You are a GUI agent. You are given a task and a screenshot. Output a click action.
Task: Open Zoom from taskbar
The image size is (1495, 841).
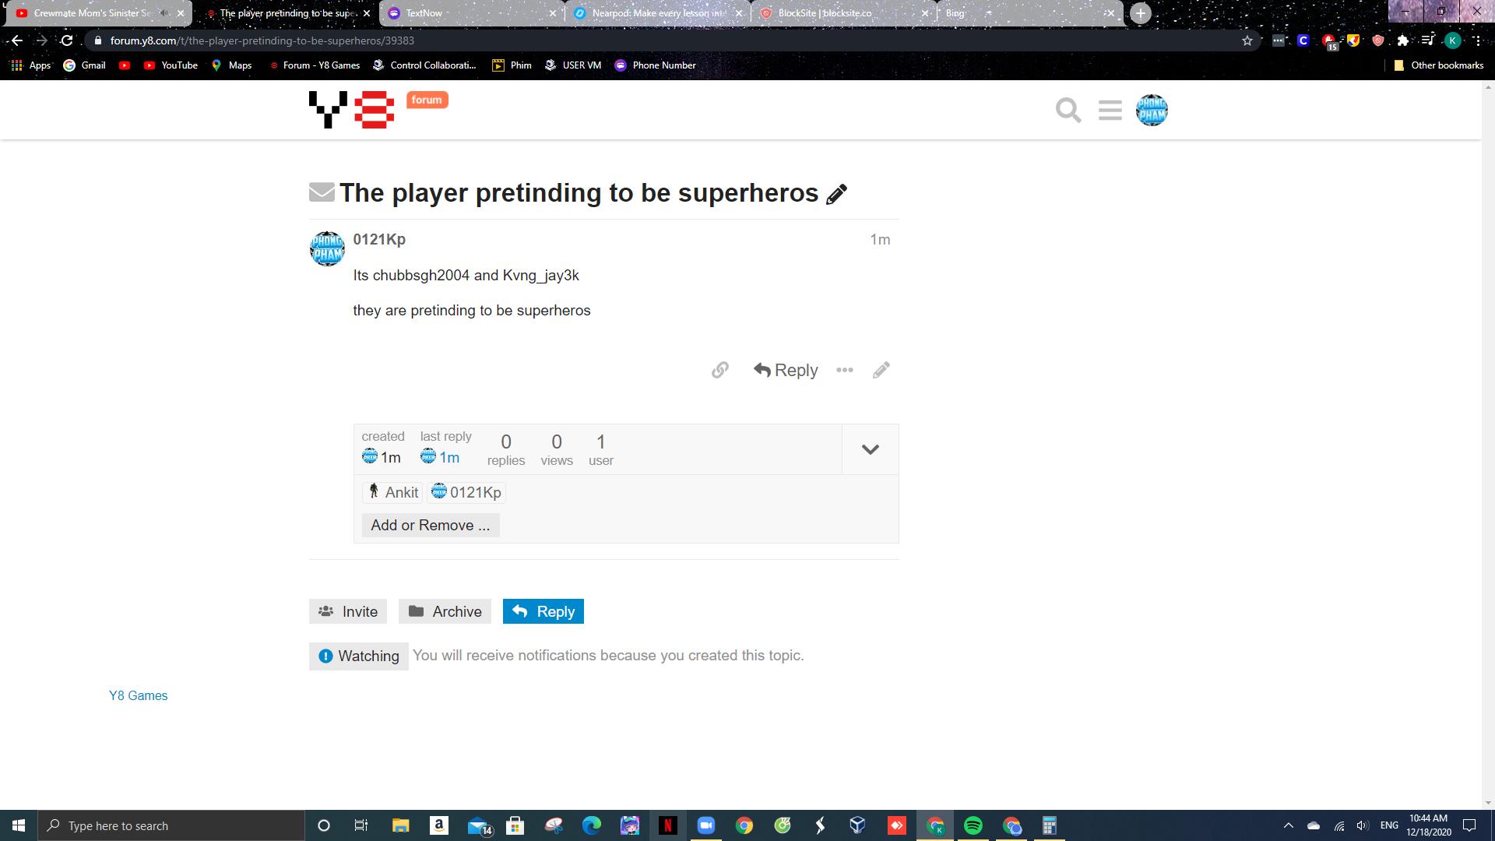tap(705, 825)
